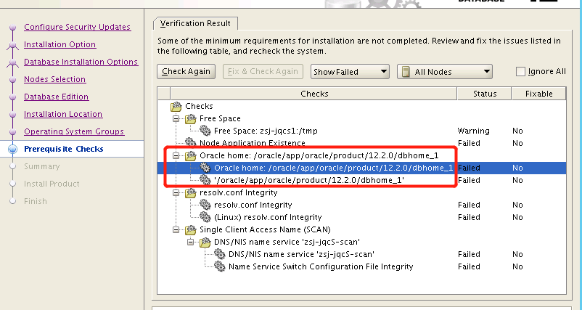Click the Status column header

click(x=484, y=94)
